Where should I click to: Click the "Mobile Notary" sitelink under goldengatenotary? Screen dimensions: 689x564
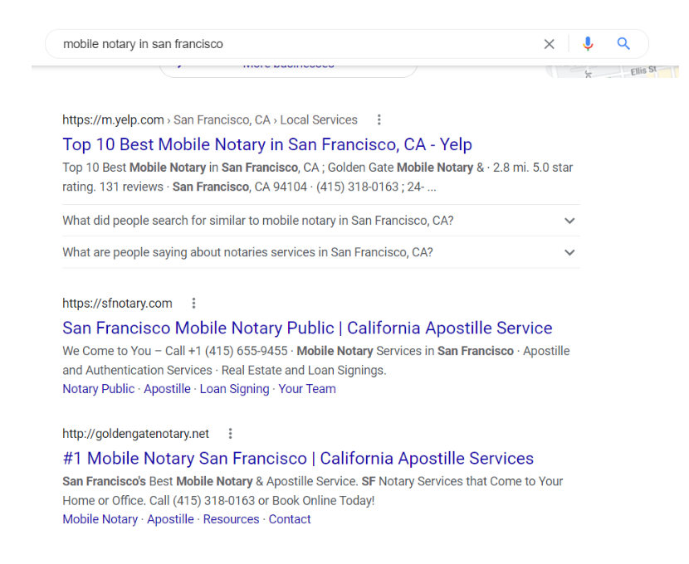[100, 519]
